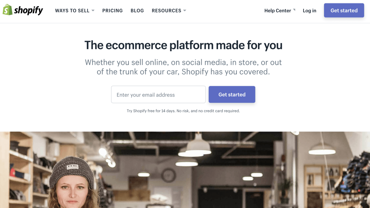Click Get started next to email field
370x208 pixels.
pyautogui.click(x=232, y=94)
